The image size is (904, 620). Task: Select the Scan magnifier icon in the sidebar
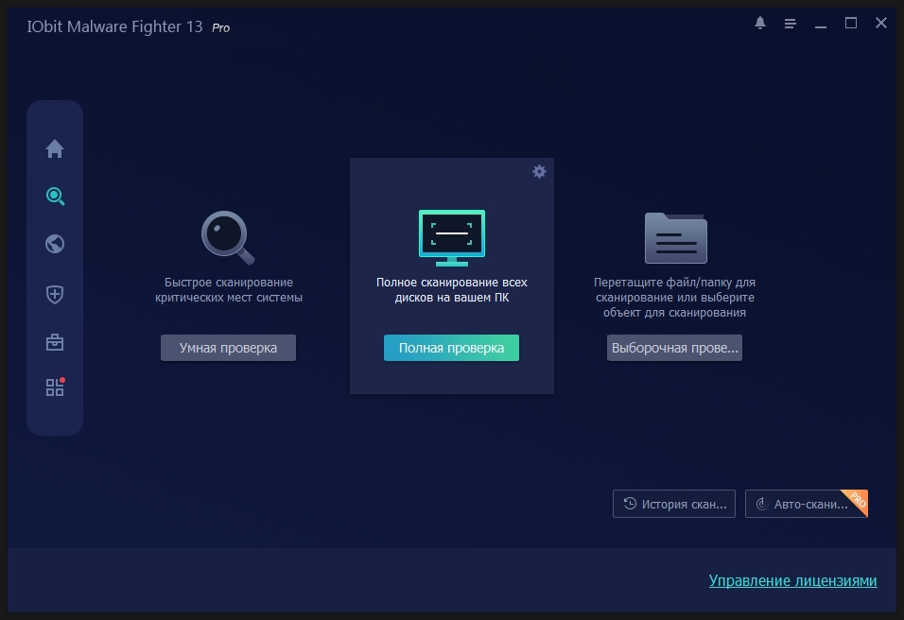55,197
